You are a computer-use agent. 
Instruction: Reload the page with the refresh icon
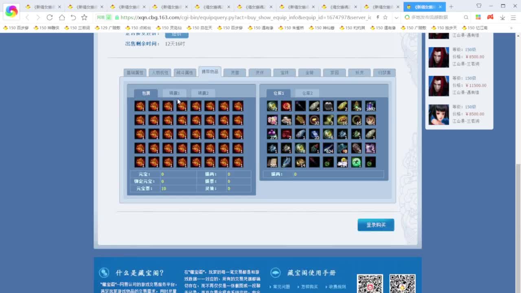(x=50, y=17)
